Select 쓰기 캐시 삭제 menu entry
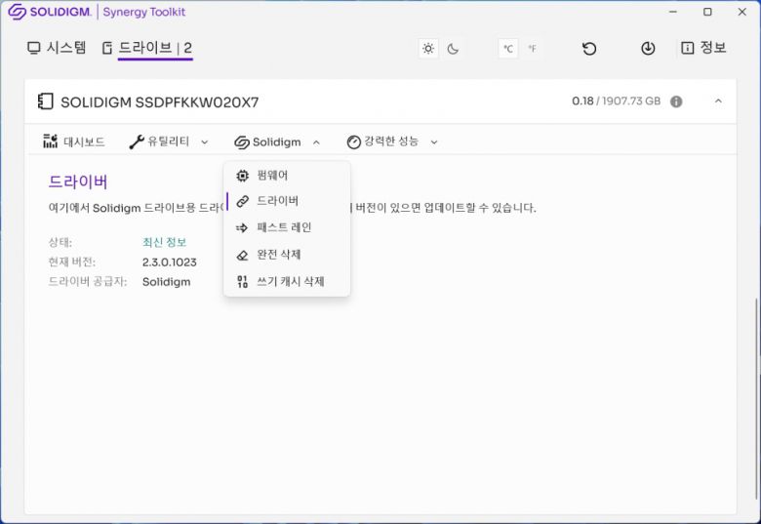The height and width of the screenshot is (524, 761). (x=286, y=281)
